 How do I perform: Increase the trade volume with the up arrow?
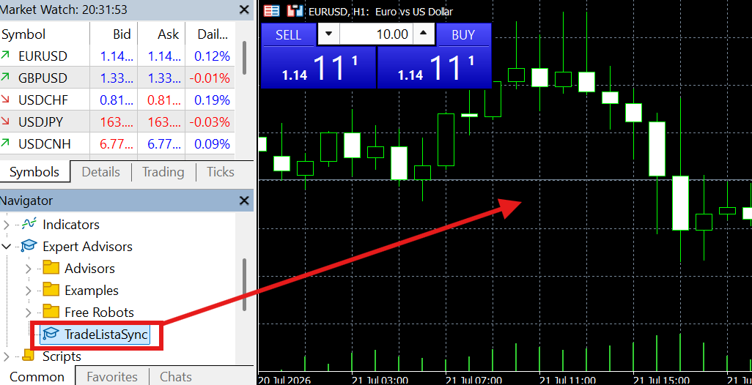click(424, 34)
